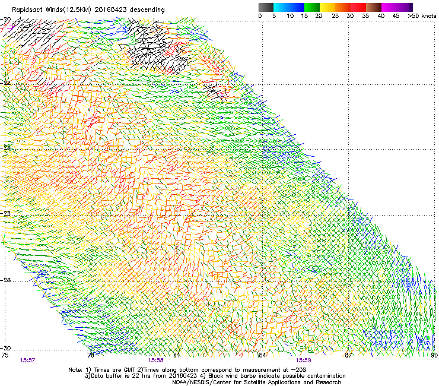Click the purple "15:58" time label

point(155,360)
